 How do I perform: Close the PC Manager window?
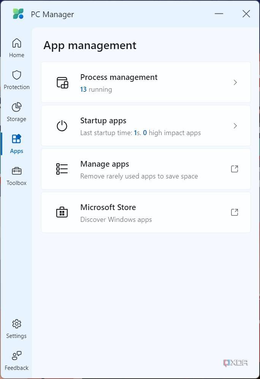pyautogui.click(x=246, y=14)
